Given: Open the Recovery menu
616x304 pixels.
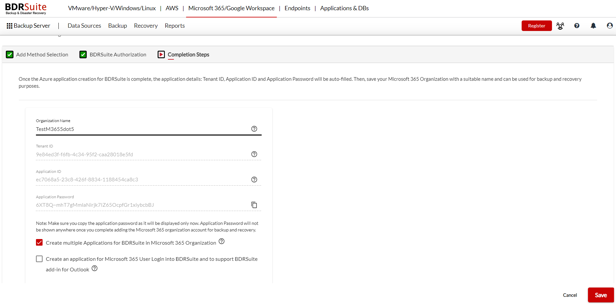Looking at the screenshot, I should click(x=146, y=26).
